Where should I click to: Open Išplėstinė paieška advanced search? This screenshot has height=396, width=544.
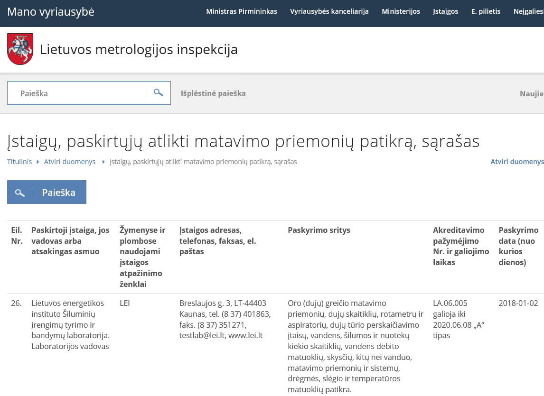pos(213,93)
